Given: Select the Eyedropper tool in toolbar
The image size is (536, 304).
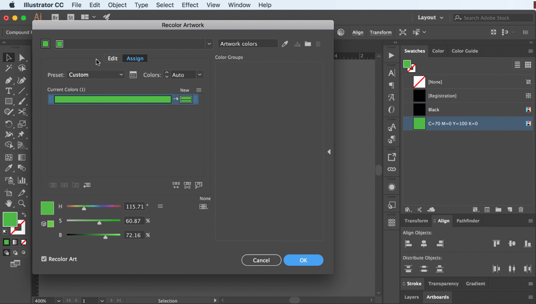Looking at the screenshot, I should point(9,168).
